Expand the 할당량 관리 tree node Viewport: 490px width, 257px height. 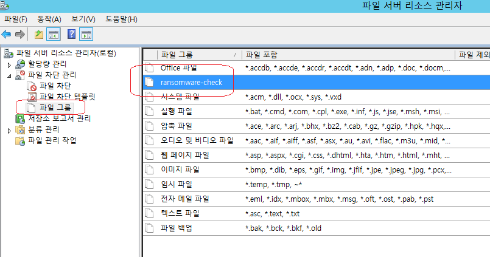9,65
